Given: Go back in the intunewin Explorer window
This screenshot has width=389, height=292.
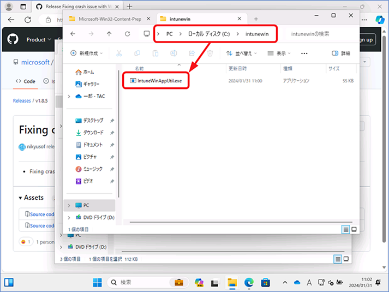Looking at the screenshot, I should [x=73, y=34].
